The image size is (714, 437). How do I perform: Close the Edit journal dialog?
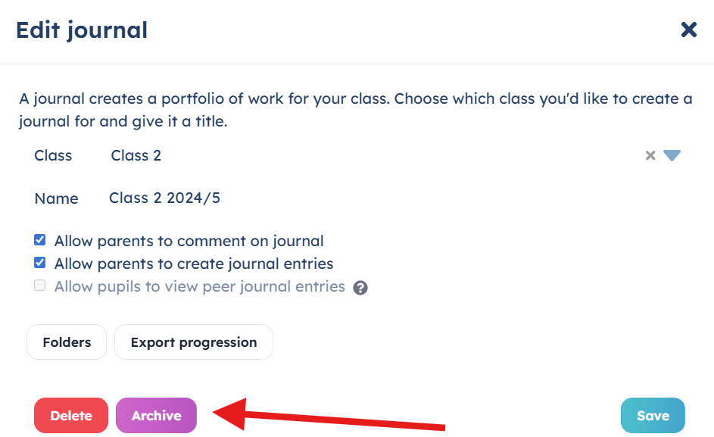coord(688,30)
